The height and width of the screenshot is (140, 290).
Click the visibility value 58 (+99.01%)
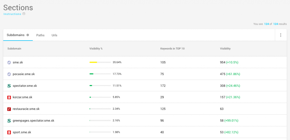pos(229,120)
